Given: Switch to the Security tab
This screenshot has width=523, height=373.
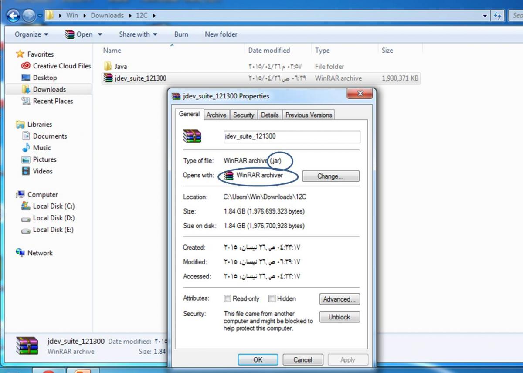Looking at the screenshot, I should tap(243, 115).
